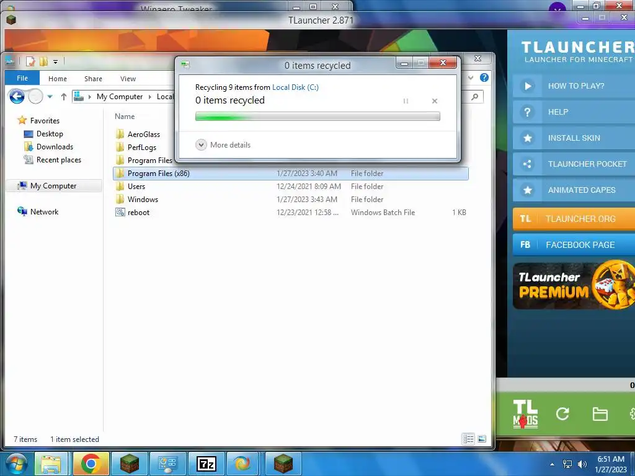Switch to details view layout icon
Screen dimensions: 635x476
point(469,439)
